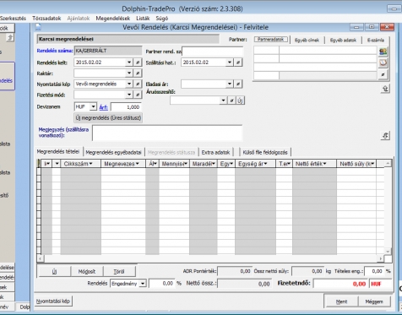
Task: Open the Nettó érték column filter arrow
Action: (324, 164)
